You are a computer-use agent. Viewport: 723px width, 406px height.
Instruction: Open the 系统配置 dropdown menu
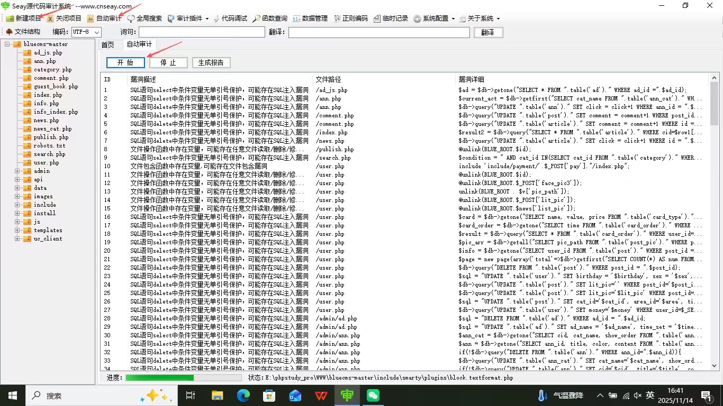click(x=434, y=19)
